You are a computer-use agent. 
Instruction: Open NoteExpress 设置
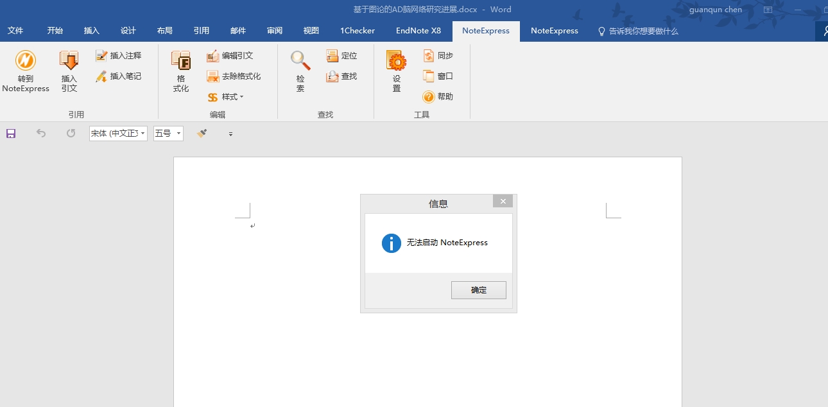pos(397,72)
